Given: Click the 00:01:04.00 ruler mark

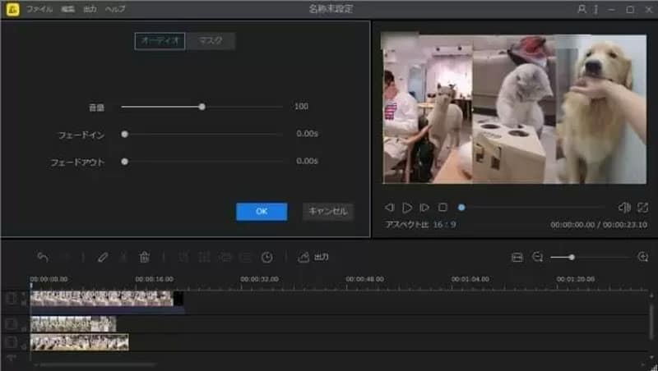Looking at the screenshot, I should [470, 279].
